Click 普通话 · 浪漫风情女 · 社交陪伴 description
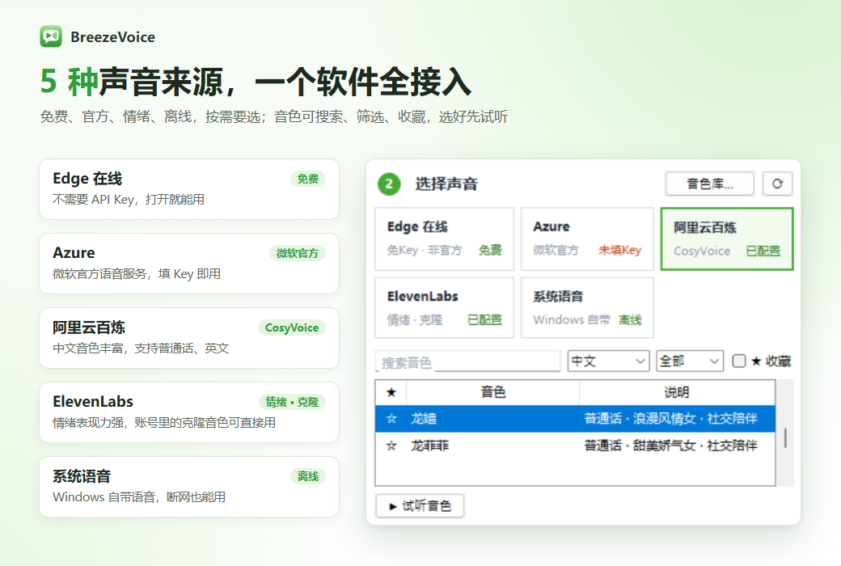Image resolution: width=841 pixels, height=566 pixels. [x=670, y=419]
